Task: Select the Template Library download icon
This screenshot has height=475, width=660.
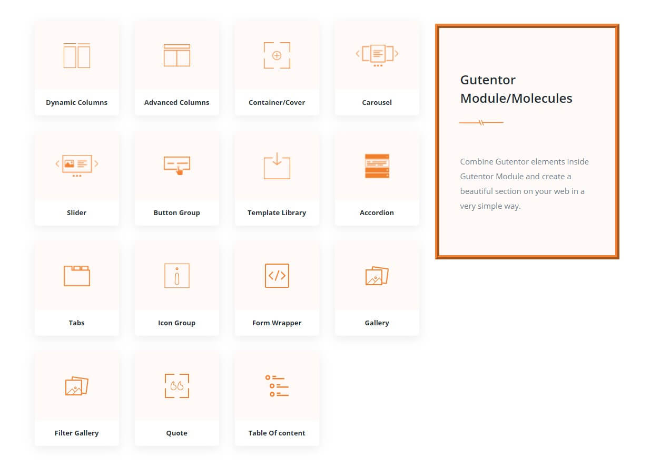Action: (x=277, y=166)
